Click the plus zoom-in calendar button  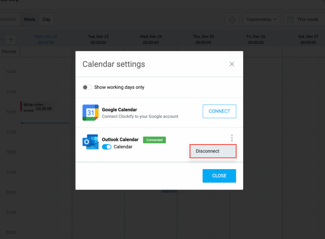[x=11, y=40]
